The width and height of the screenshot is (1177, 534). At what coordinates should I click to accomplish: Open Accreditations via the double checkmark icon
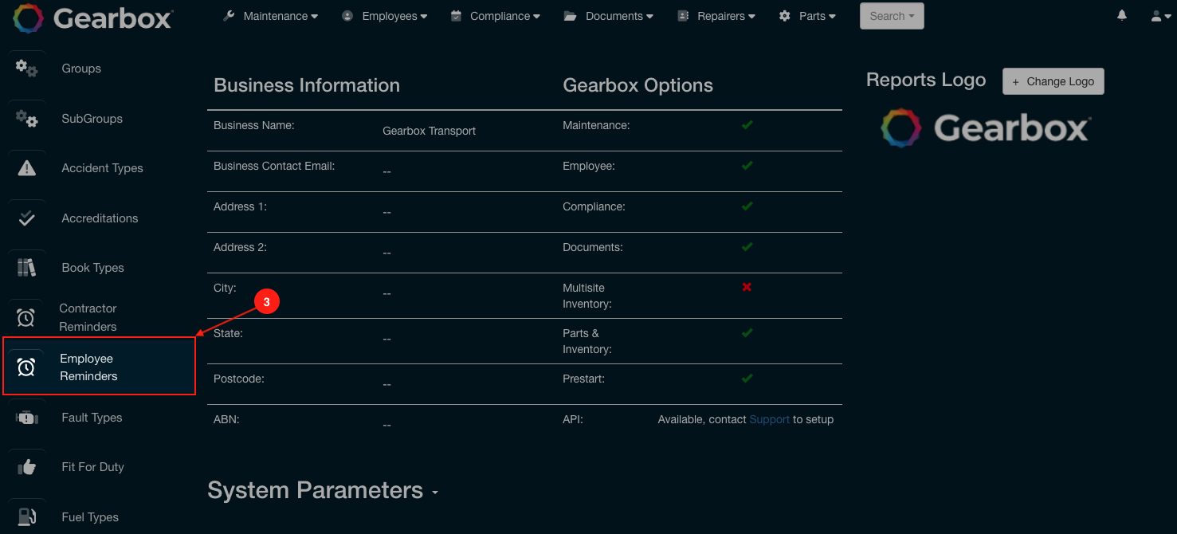click(26, 218)
